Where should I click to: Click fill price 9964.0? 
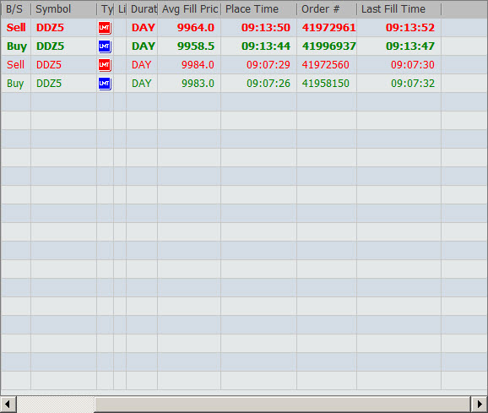pos(196,28)
